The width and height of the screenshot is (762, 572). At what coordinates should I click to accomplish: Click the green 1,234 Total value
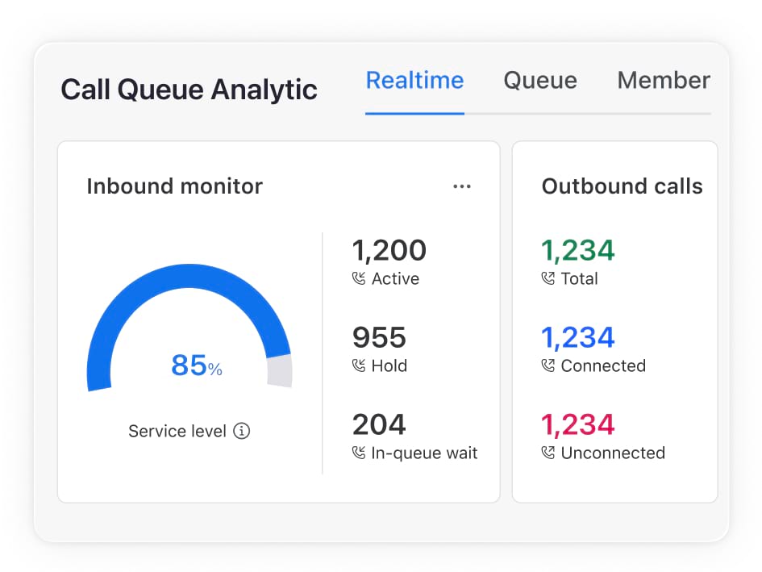(x=577, y=251)
